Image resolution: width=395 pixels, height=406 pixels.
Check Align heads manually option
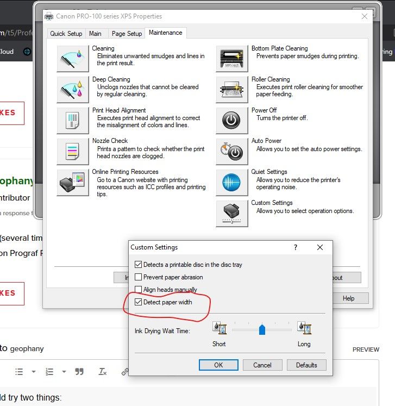click(138, 290)
